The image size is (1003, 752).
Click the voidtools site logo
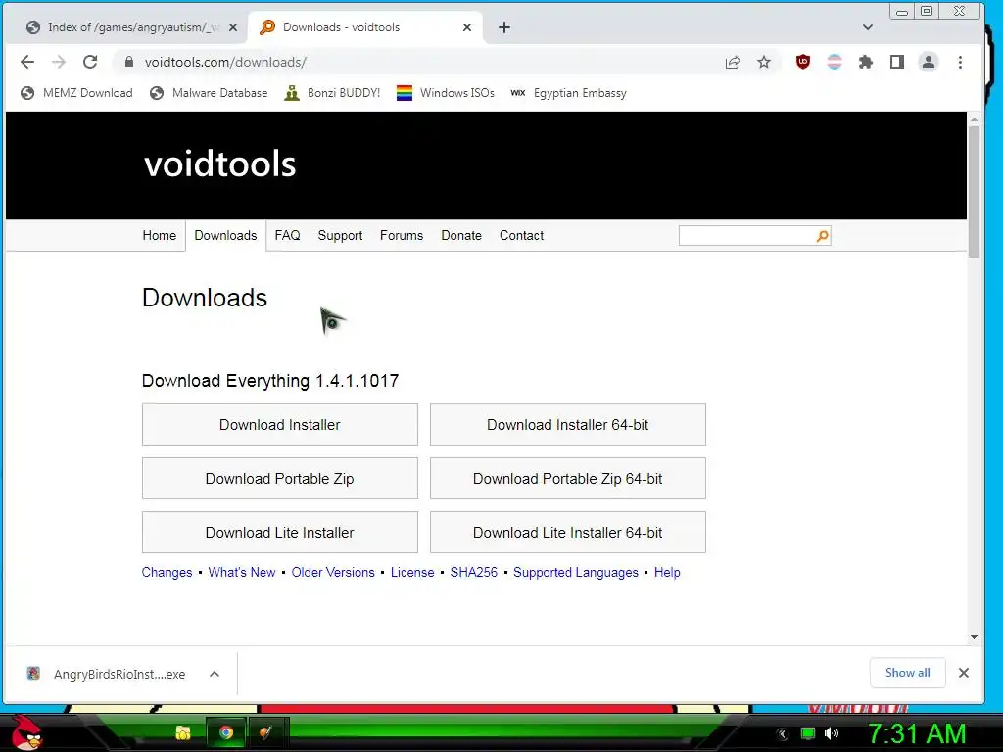point(220,164)
